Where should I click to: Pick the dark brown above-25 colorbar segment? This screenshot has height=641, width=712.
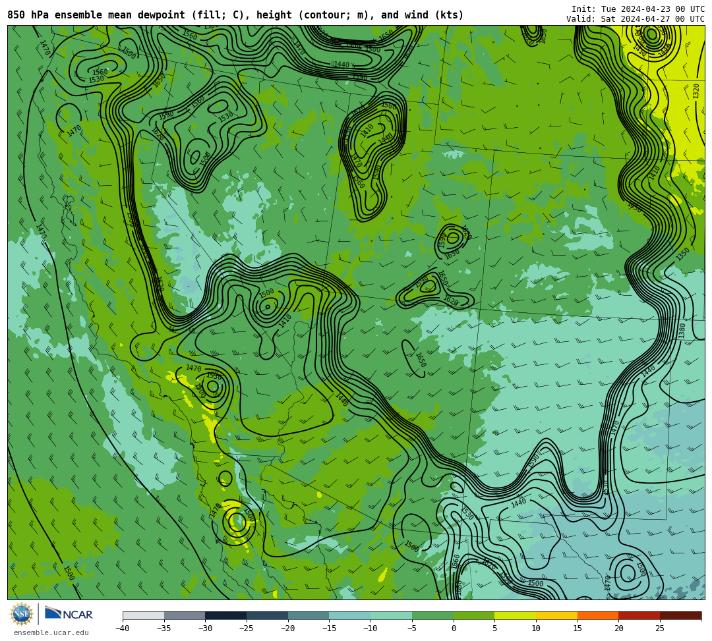(x=680, y=615)
